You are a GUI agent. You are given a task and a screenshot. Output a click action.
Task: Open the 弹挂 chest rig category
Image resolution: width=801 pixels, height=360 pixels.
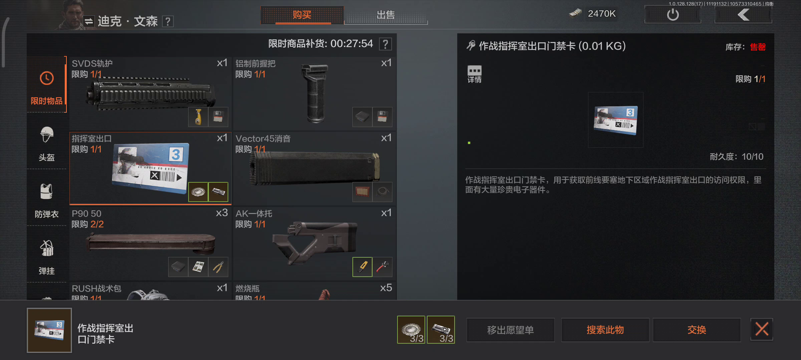(x=46, y=255)
